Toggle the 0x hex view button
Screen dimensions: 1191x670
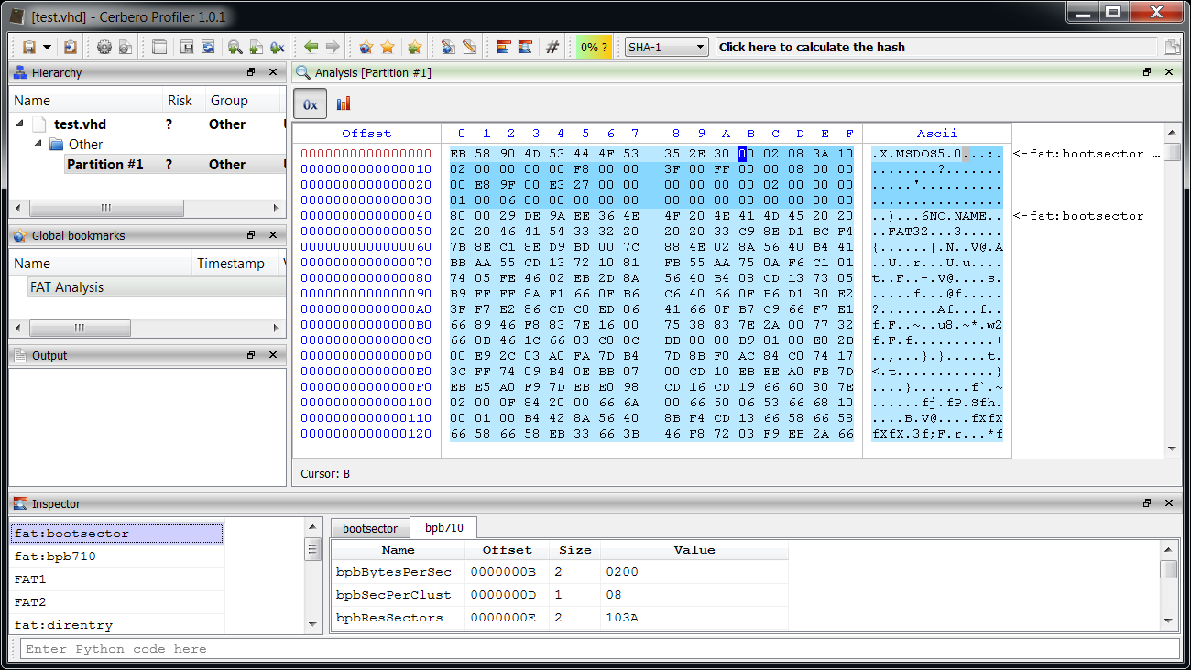click(x=310, y=104)
